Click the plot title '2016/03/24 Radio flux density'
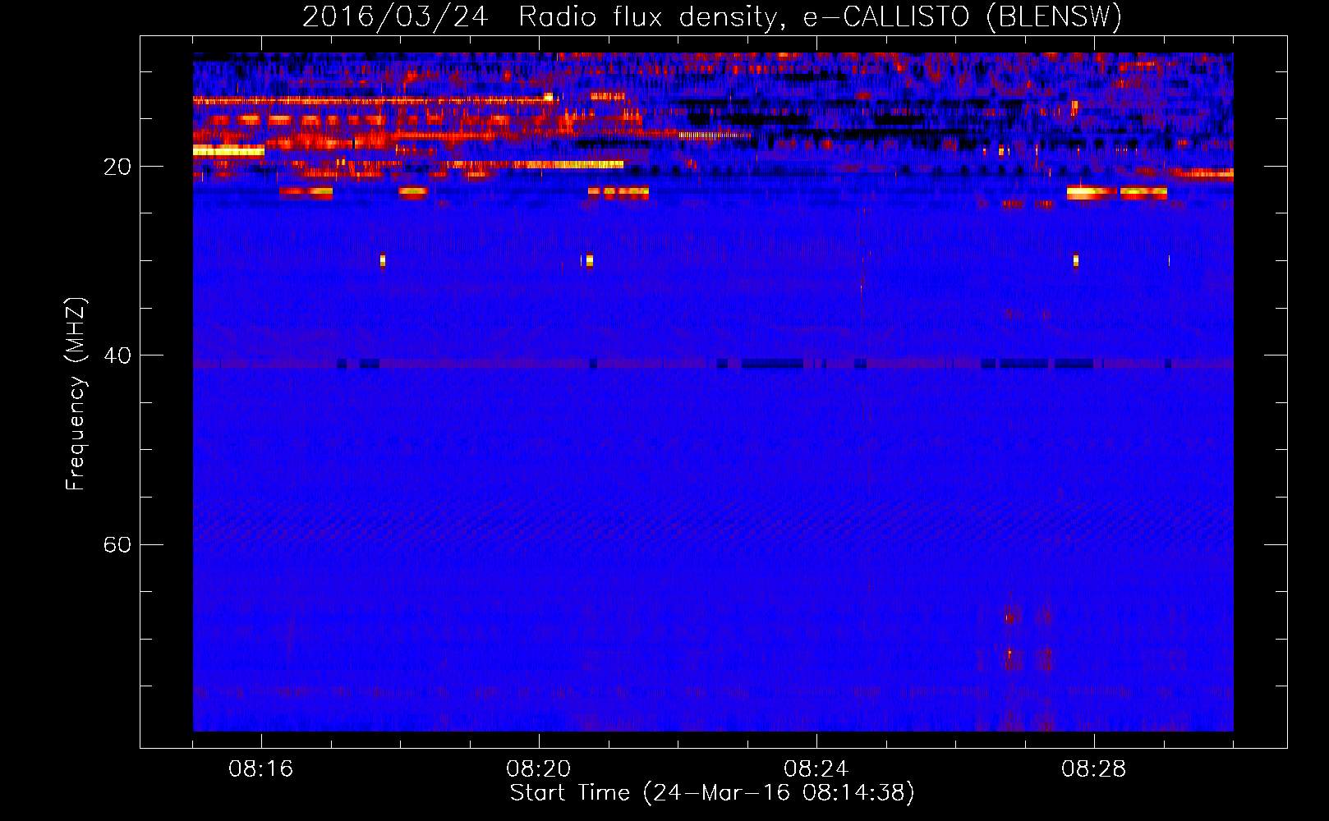 click(543, 16)
